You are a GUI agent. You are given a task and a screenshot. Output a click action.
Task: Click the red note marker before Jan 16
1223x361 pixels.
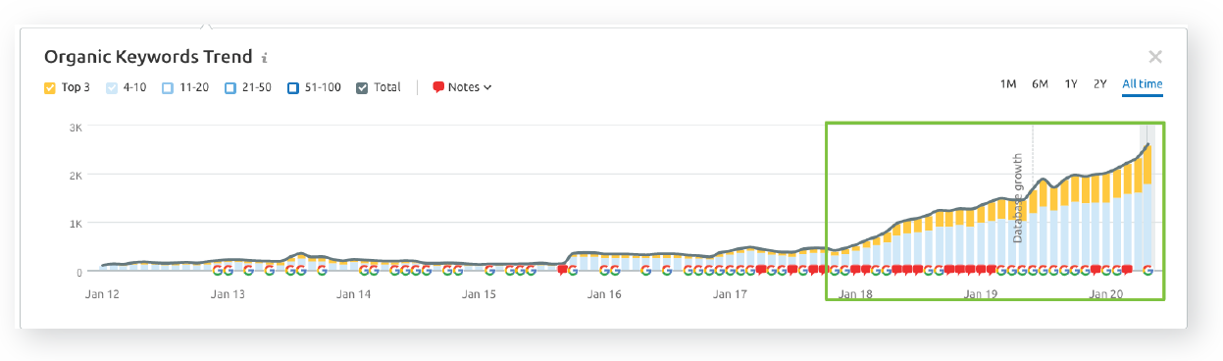point(562,269)
